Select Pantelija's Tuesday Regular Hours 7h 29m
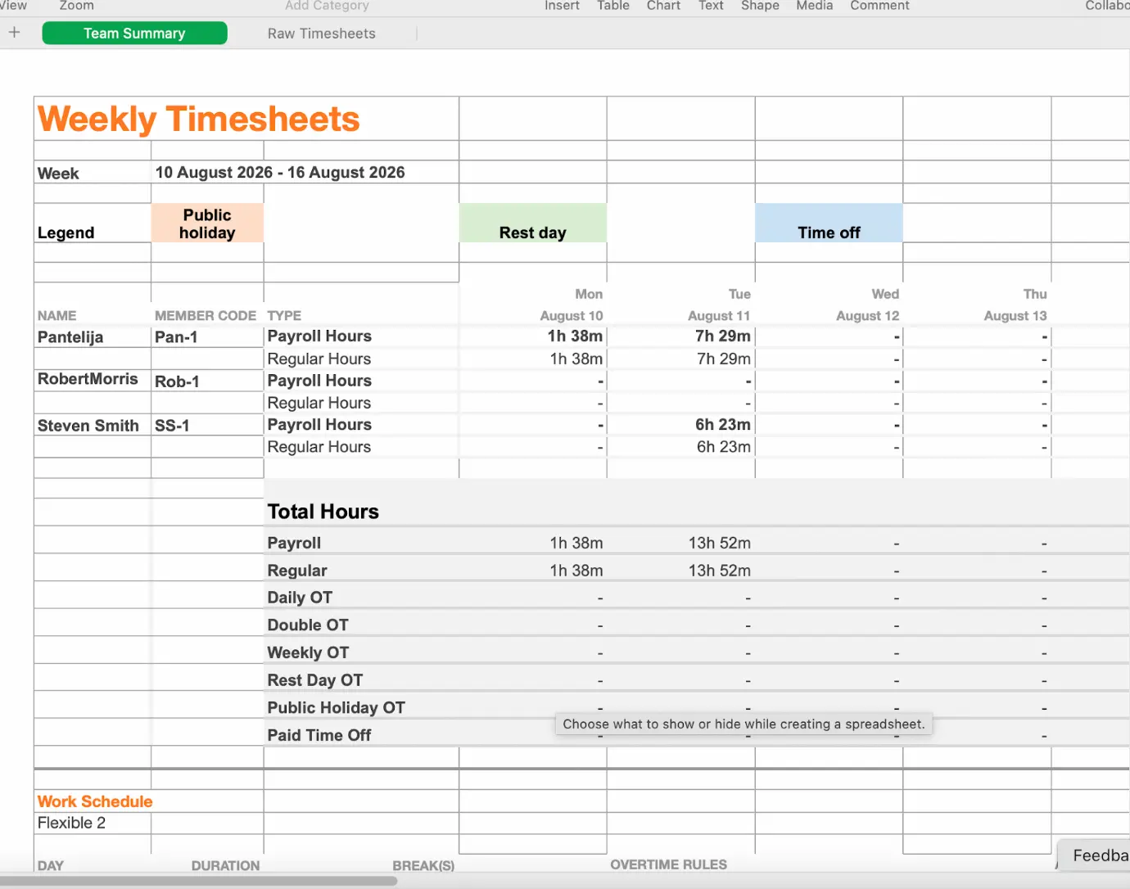 [x=680, y=359]
